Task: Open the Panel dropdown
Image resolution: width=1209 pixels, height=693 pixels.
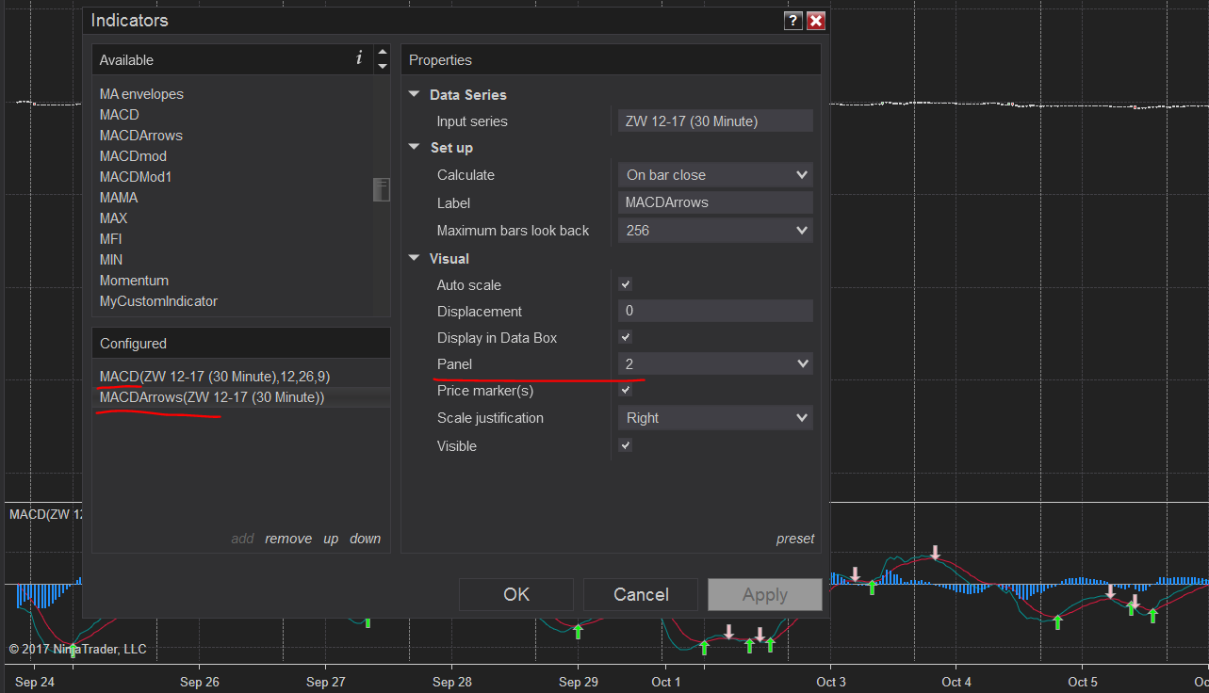Action: (x=715, y=363)
